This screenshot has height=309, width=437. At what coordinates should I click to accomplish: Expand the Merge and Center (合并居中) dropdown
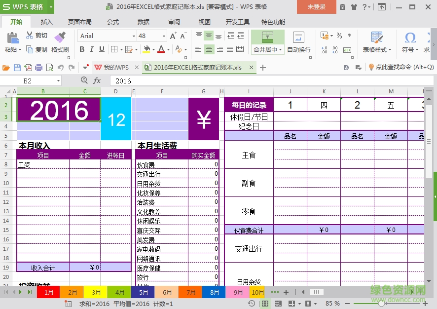[x=281, y=49]
